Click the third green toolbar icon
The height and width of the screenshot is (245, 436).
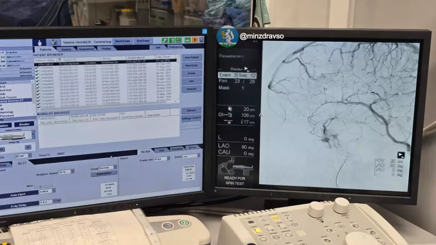pyautogui.click(x=178, y=40)
